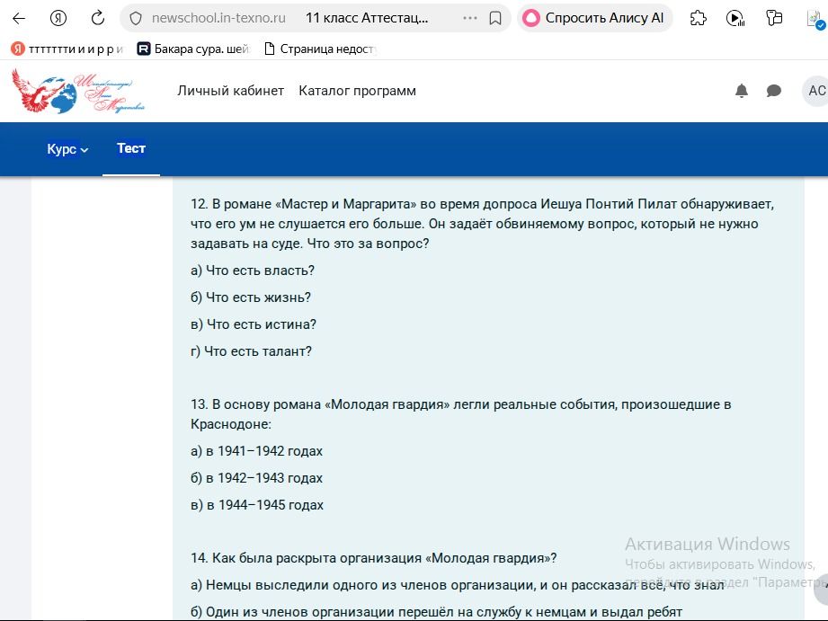The width and height of the screenshot is (828, 621).
Task: Bookmark this page using the bookmark icon
Action: [x=495, y=19]
